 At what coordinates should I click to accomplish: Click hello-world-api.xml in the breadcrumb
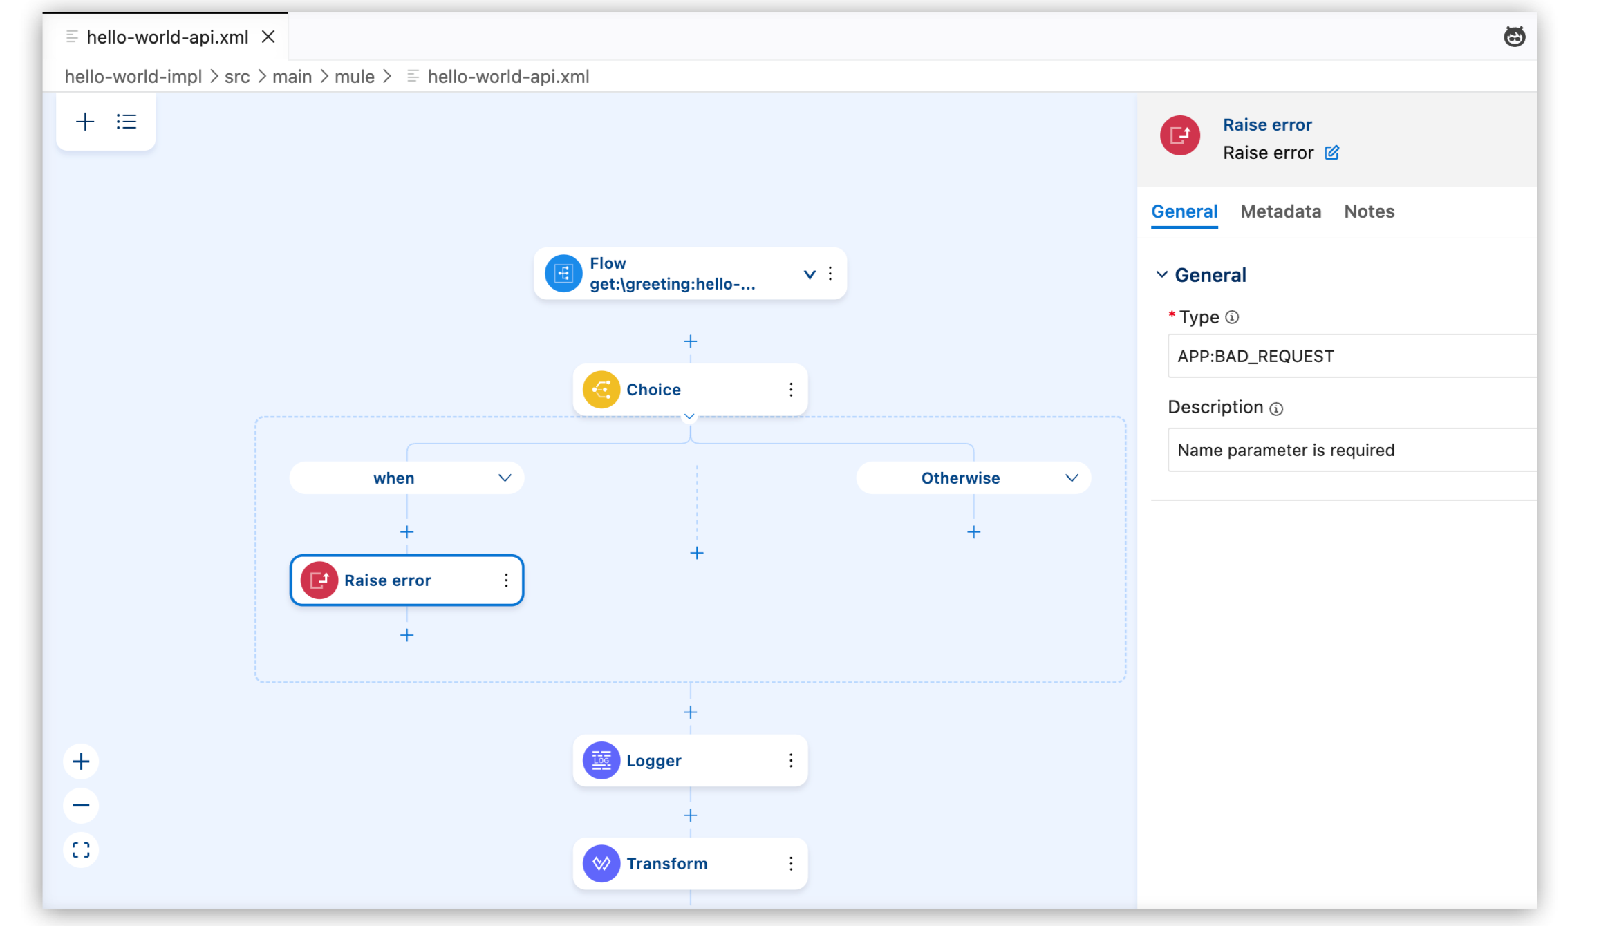[508, 77]
